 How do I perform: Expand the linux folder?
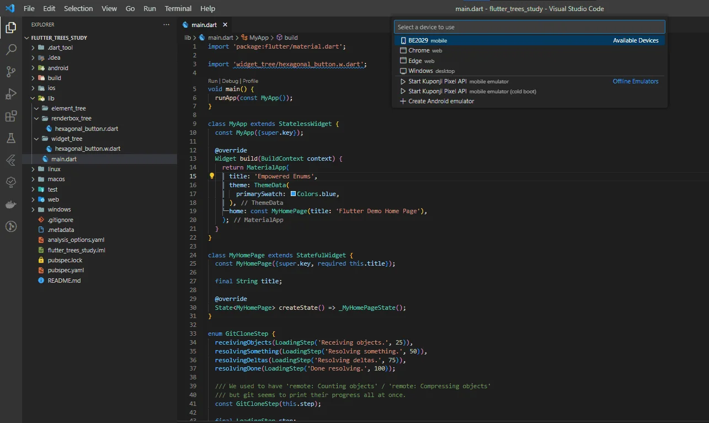coord(54,169)
